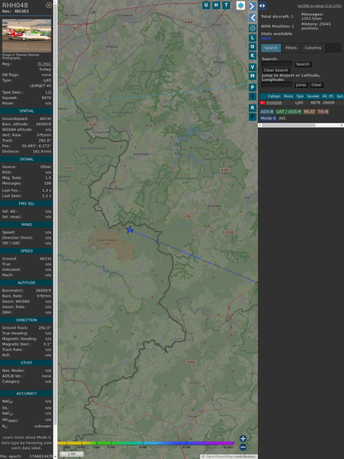Zoom in with the plus button

point(243,438)
